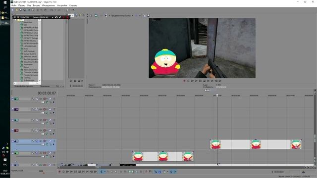Toggle Automatic Crossfades icon
The width and height of the screenshot is (317, 178).
(159, 172)
